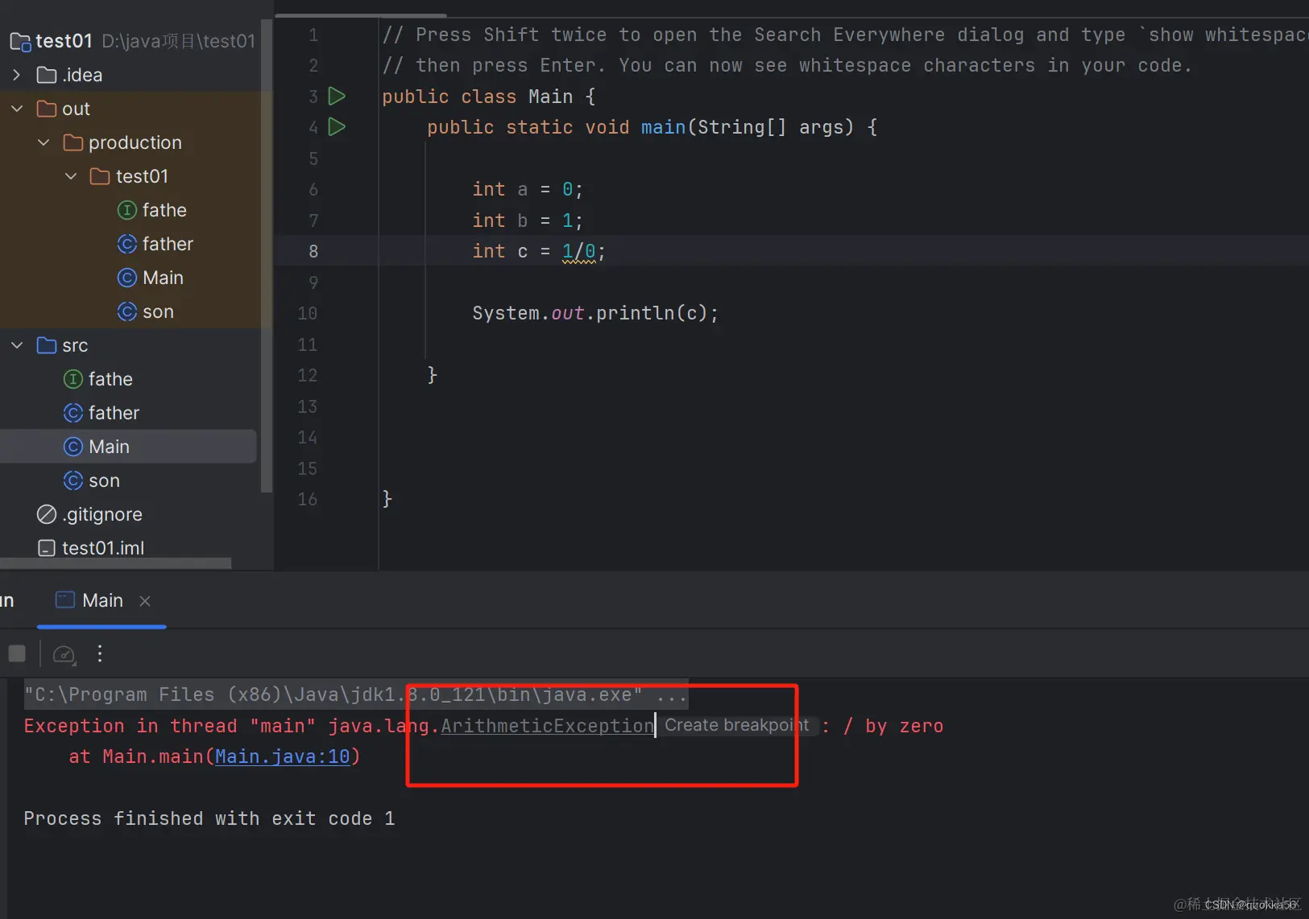Open father class under src
1309x919 pixels.
101,413
